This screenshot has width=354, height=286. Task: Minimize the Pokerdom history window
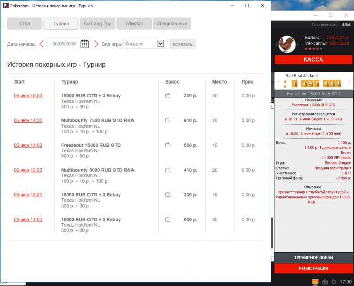[x=232, y=6]
